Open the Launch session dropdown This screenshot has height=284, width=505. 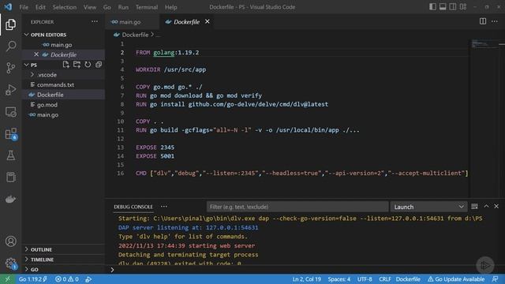[x=428, y=207]
